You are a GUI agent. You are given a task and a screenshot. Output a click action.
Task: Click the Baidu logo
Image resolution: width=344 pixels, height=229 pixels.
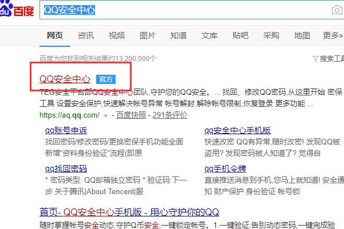tap(17, 9)
